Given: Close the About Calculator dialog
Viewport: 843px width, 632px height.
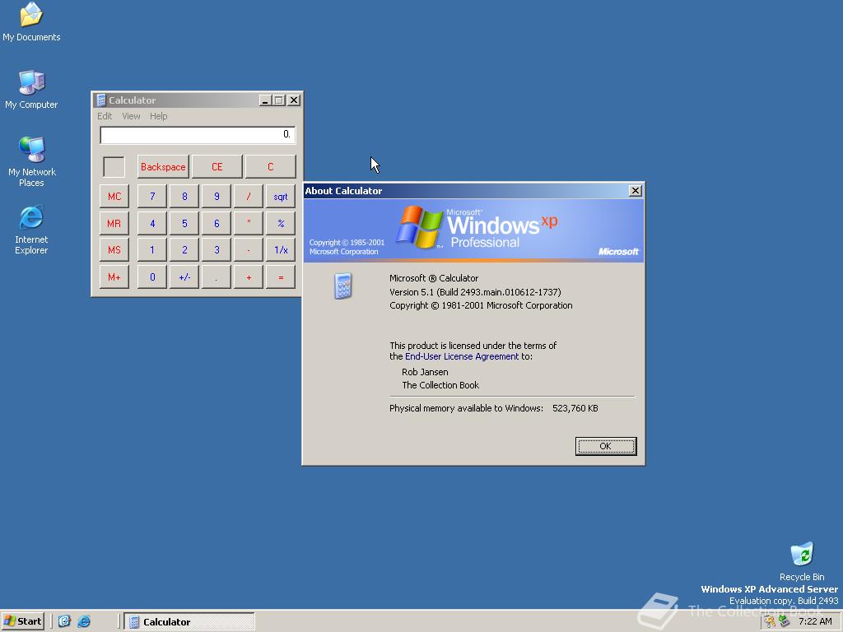Looking at the screenshot, I should pos(635,191).
